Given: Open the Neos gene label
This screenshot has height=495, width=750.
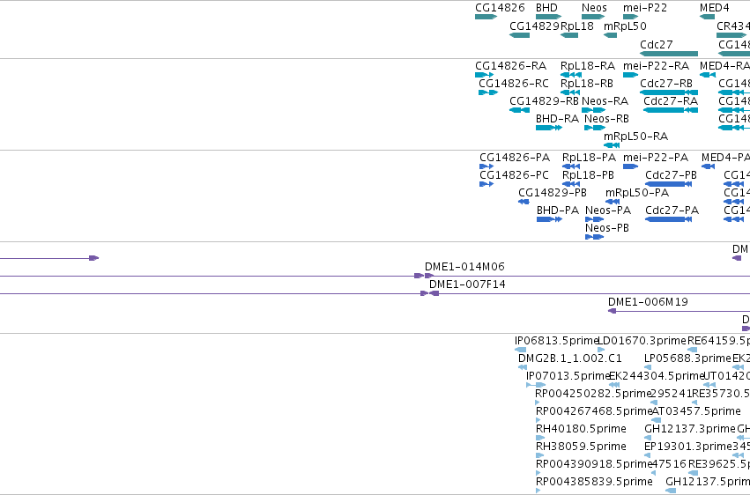Looking at the screenshot, I should click(594, 8).
